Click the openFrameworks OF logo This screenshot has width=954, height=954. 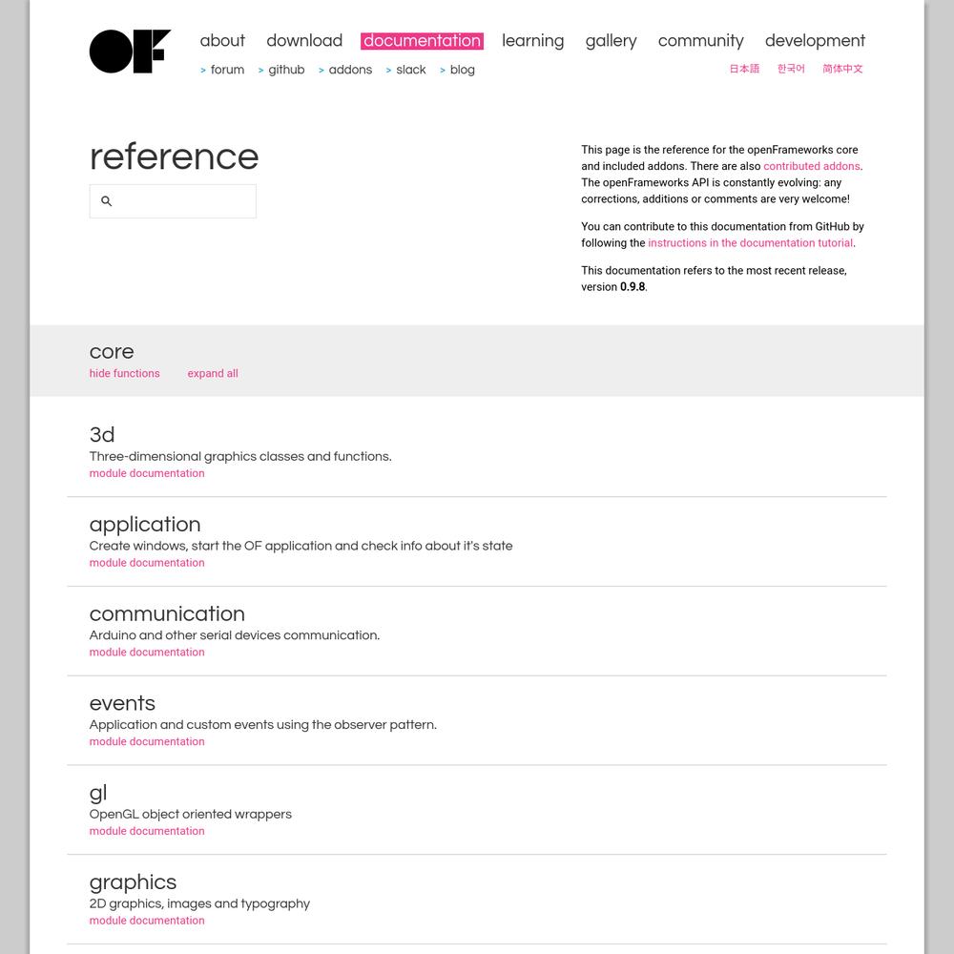130,52
